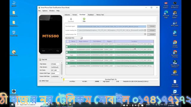This screenshot has width=191, height=107.
Task: Click the Location column header
Action: [x=134, y=41]
